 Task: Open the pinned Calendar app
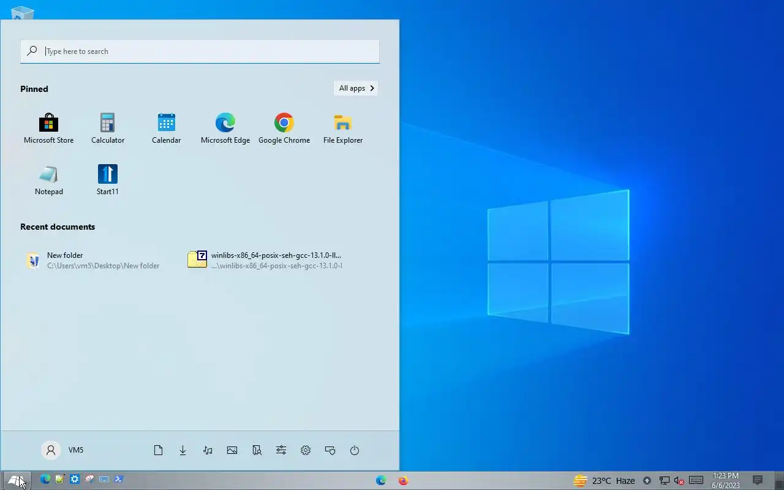click(x=167, y=129)
